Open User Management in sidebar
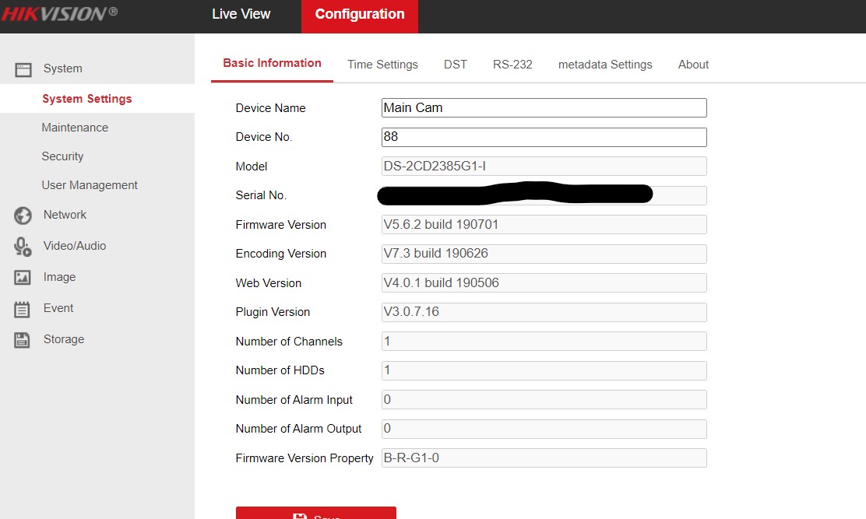This screenshot has height=519, width=866. [x=90, y=185]
